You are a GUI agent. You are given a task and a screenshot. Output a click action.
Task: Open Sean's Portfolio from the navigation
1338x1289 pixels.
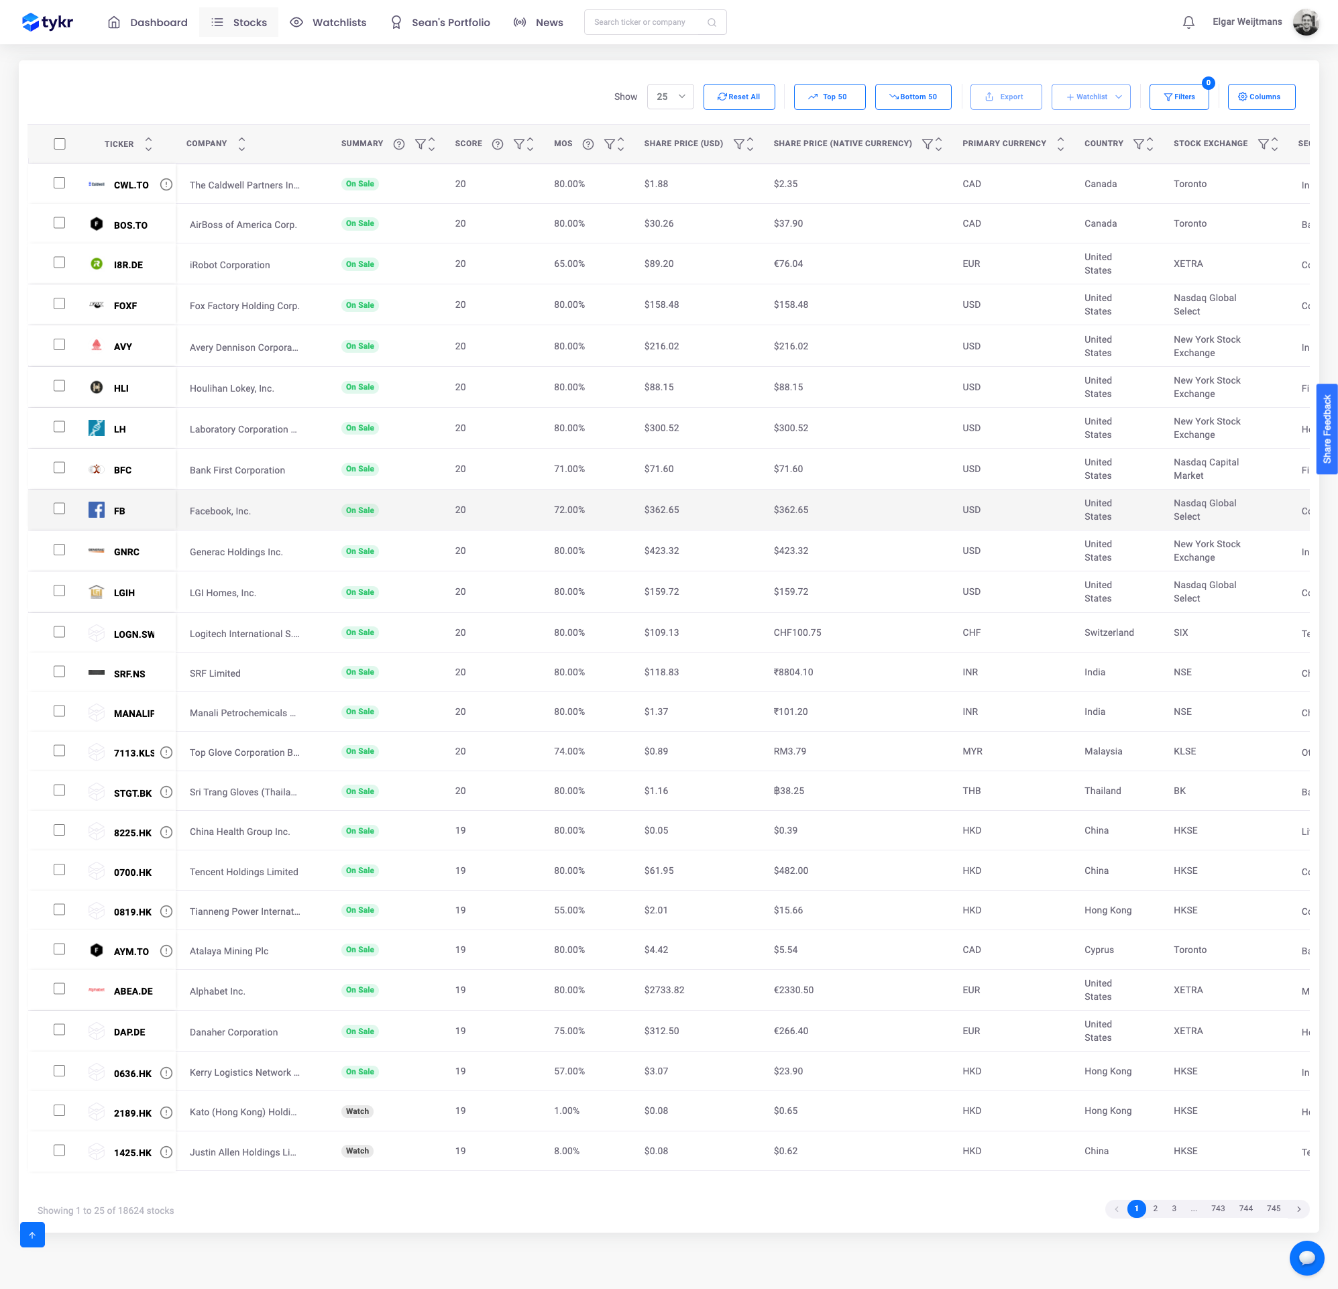pyautogui.click(x=451, y=22)
